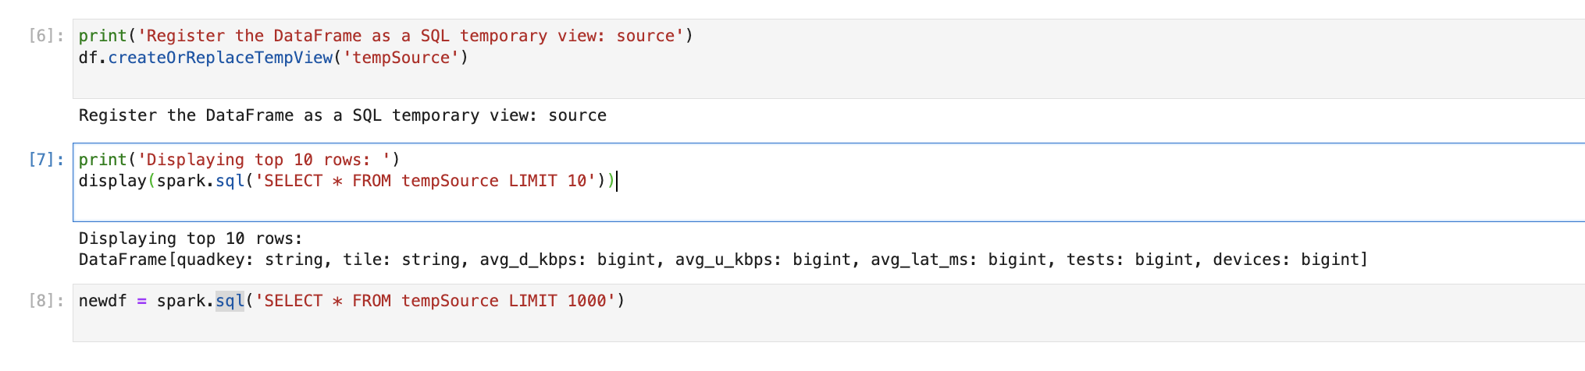
Task: Place cursor on display function in cell 7
Action: point(112,181)
